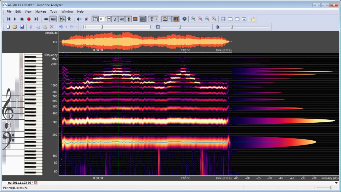This screenshot has width=341, height=192.
Task: Start recording with the red Record button
Action: click(x=28, y=19)
